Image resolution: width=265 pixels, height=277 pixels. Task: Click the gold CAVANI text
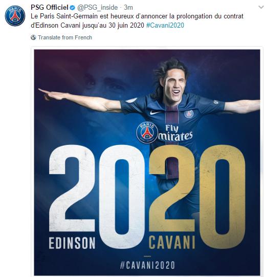pos(172,243)
